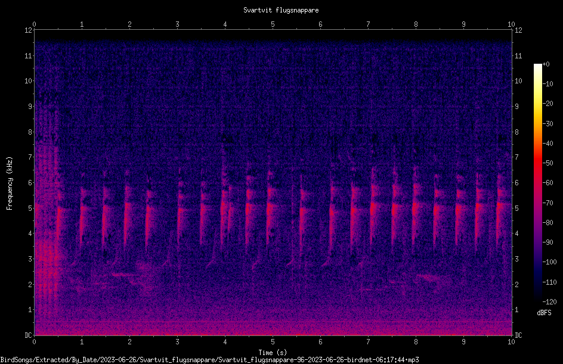Click the '-30' color scale label
The width and height of the screenshot is (563, 364).
pyautogui.click(x=547, y=124)
